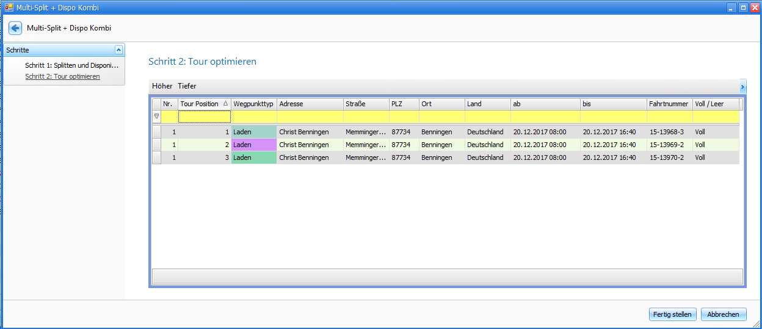762x329 pixels.
Task: Click Tiefer to move row down
Action: (187, 86)
